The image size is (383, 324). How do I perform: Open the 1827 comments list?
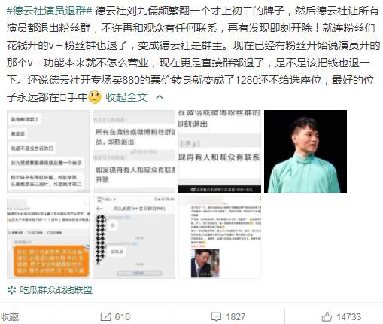pyautogui.click(x=236, y=317)
